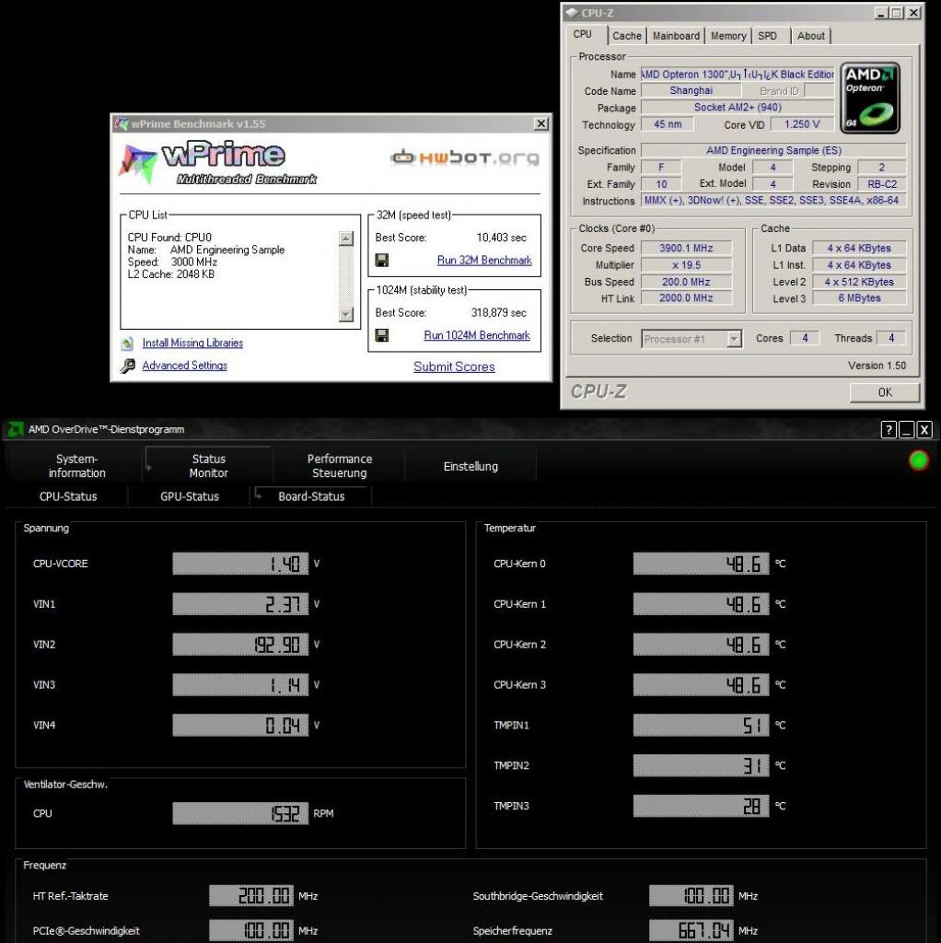The height and width of the screenshot is (943, 941).
Task: Click the Multiplier x 19.5 value
Action: (686, 264)
